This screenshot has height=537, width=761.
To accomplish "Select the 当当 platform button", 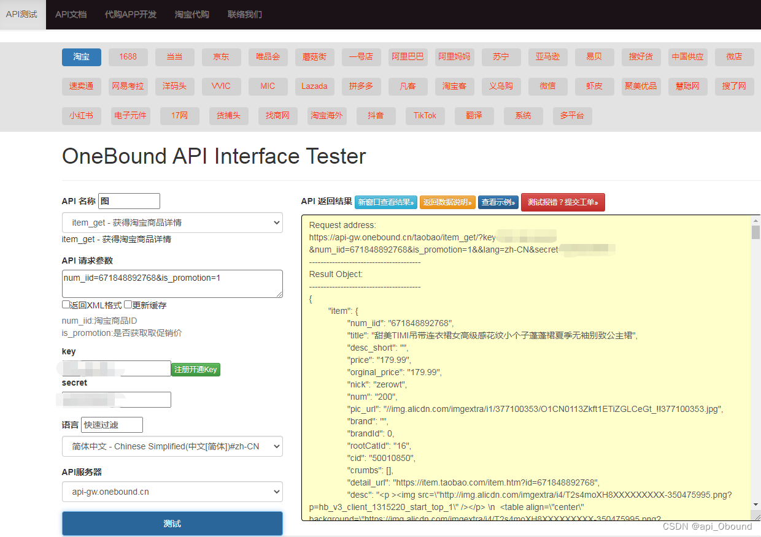I will [x=175, y=57].
